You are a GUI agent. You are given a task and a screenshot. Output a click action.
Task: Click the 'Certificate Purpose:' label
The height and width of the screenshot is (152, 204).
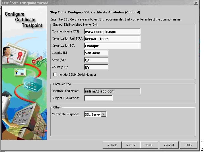[x=65, y=114]
